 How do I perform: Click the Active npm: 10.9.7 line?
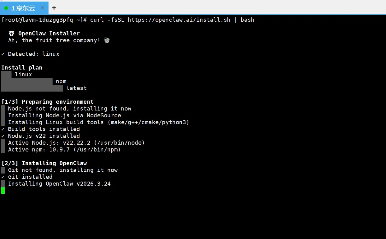pyautogui.click(x=64, y=150)
